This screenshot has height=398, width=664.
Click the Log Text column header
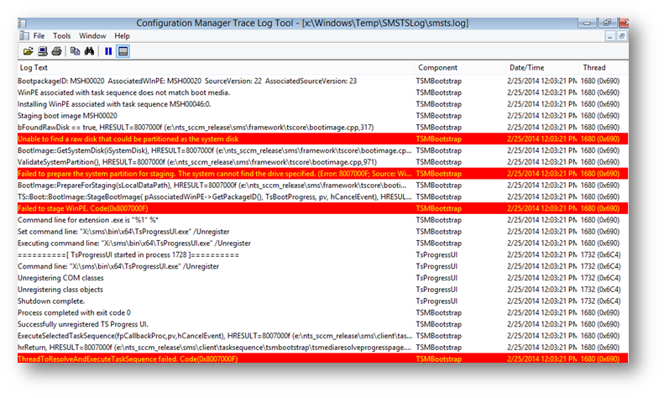[216, 68]
